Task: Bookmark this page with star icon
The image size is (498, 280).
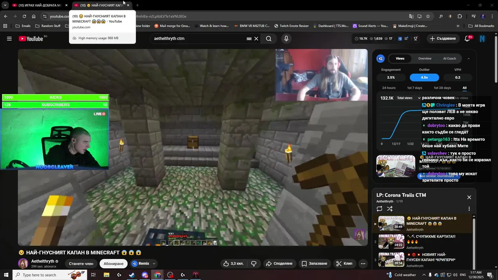Action: point(428,16)
